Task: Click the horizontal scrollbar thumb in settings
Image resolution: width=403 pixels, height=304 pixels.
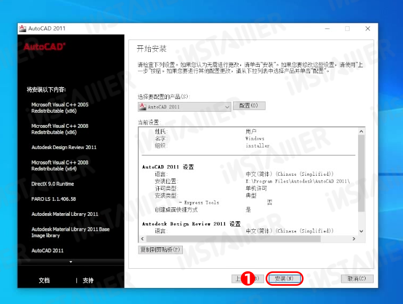Action: tap(234, 239)
